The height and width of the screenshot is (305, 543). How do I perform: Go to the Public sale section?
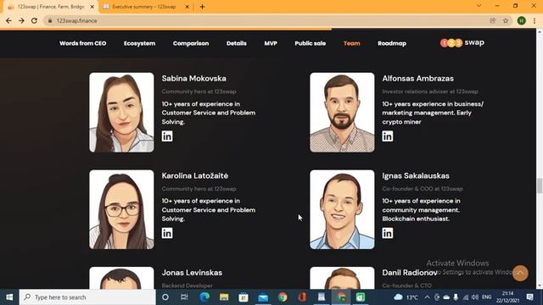311,43
